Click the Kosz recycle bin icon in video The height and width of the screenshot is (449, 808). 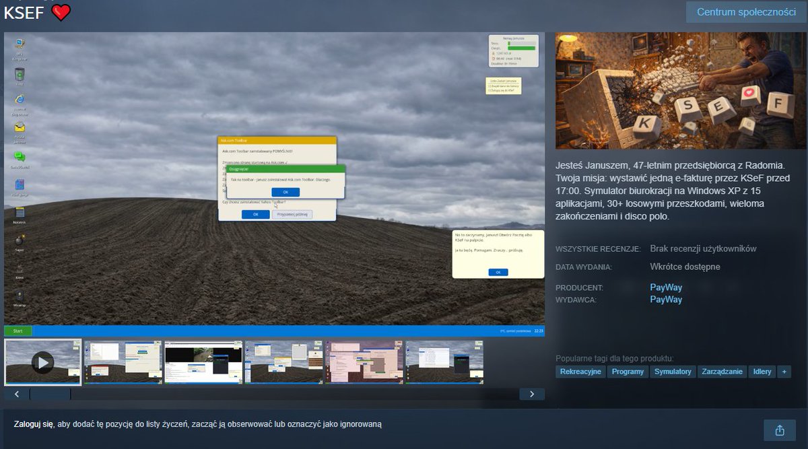tap(20, 76)
